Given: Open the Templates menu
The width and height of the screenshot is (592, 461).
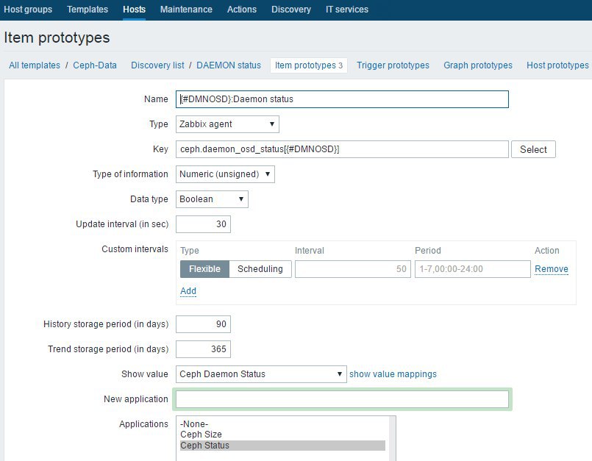Looking at the screenshot, I should click(88, 10).
